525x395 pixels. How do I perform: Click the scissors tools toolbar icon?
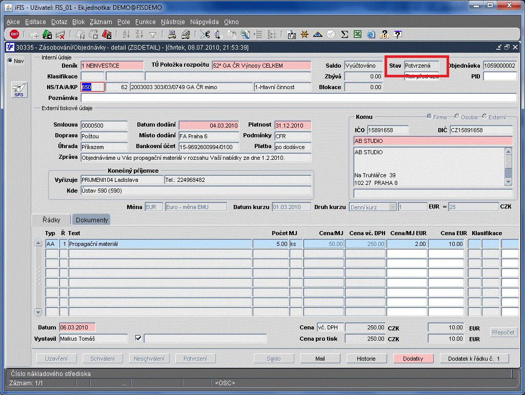coord(205,34)
